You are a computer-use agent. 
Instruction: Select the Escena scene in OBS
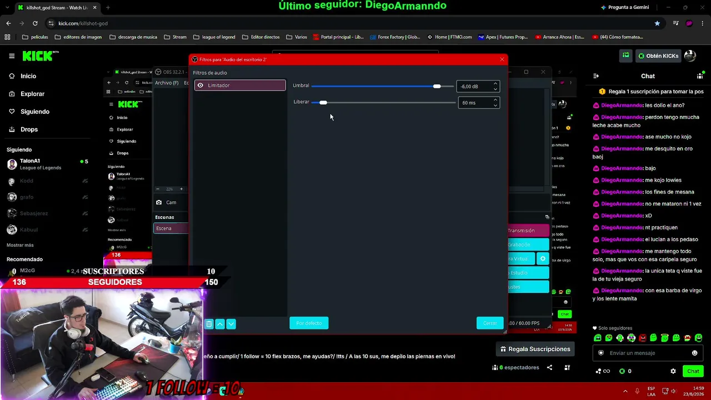pyautogui.click(x=171, y=228)
